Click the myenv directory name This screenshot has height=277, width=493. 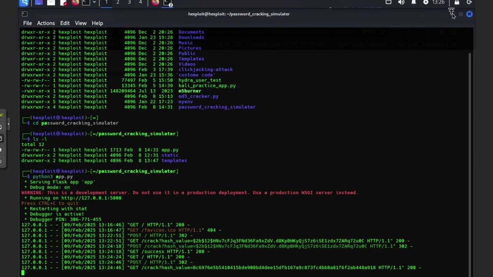point(185,102)
